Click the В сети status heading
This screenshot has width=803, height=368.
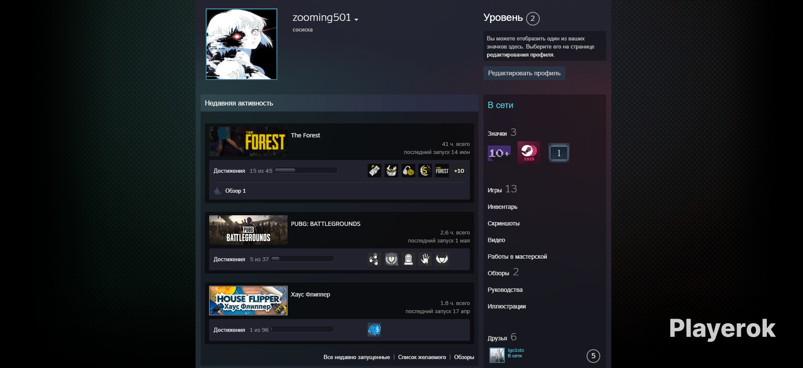tap(501, 105)
